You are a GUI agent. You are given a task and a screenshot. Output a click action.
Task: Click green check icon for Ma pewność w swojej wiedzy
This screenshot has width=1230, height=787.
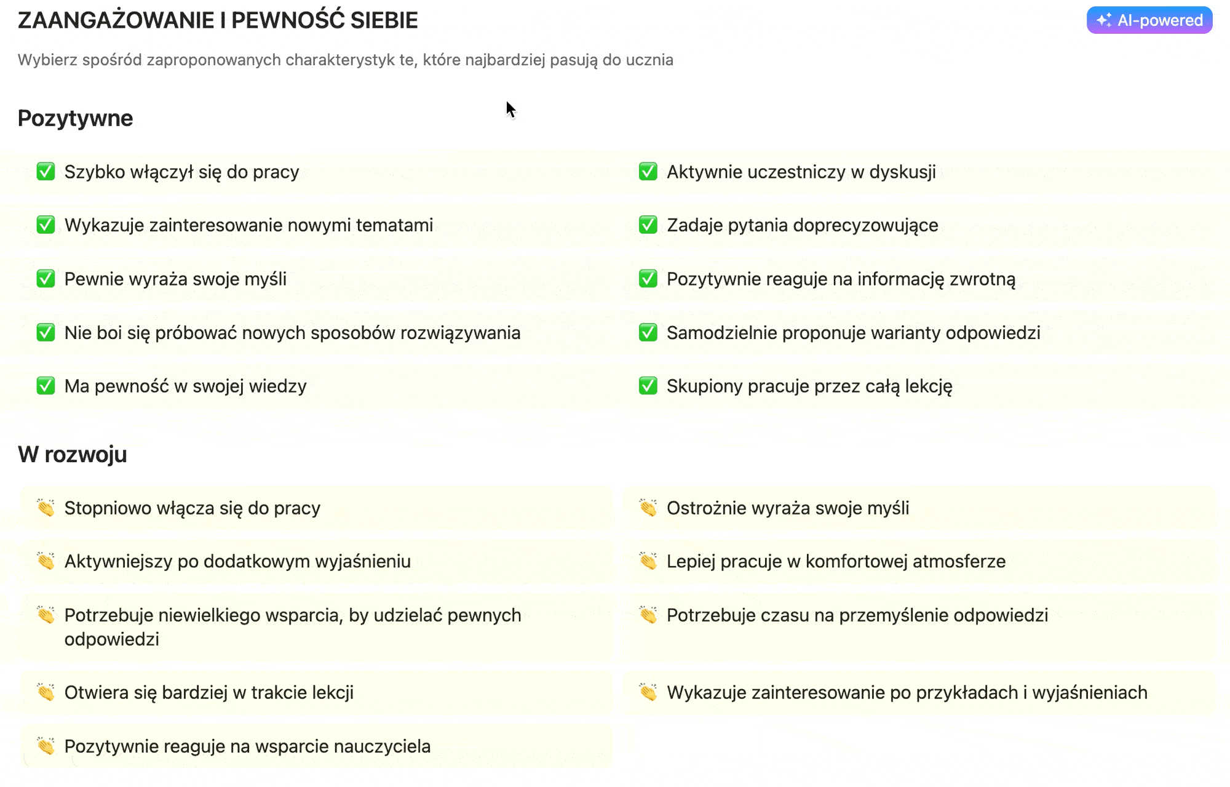(46, 386)
